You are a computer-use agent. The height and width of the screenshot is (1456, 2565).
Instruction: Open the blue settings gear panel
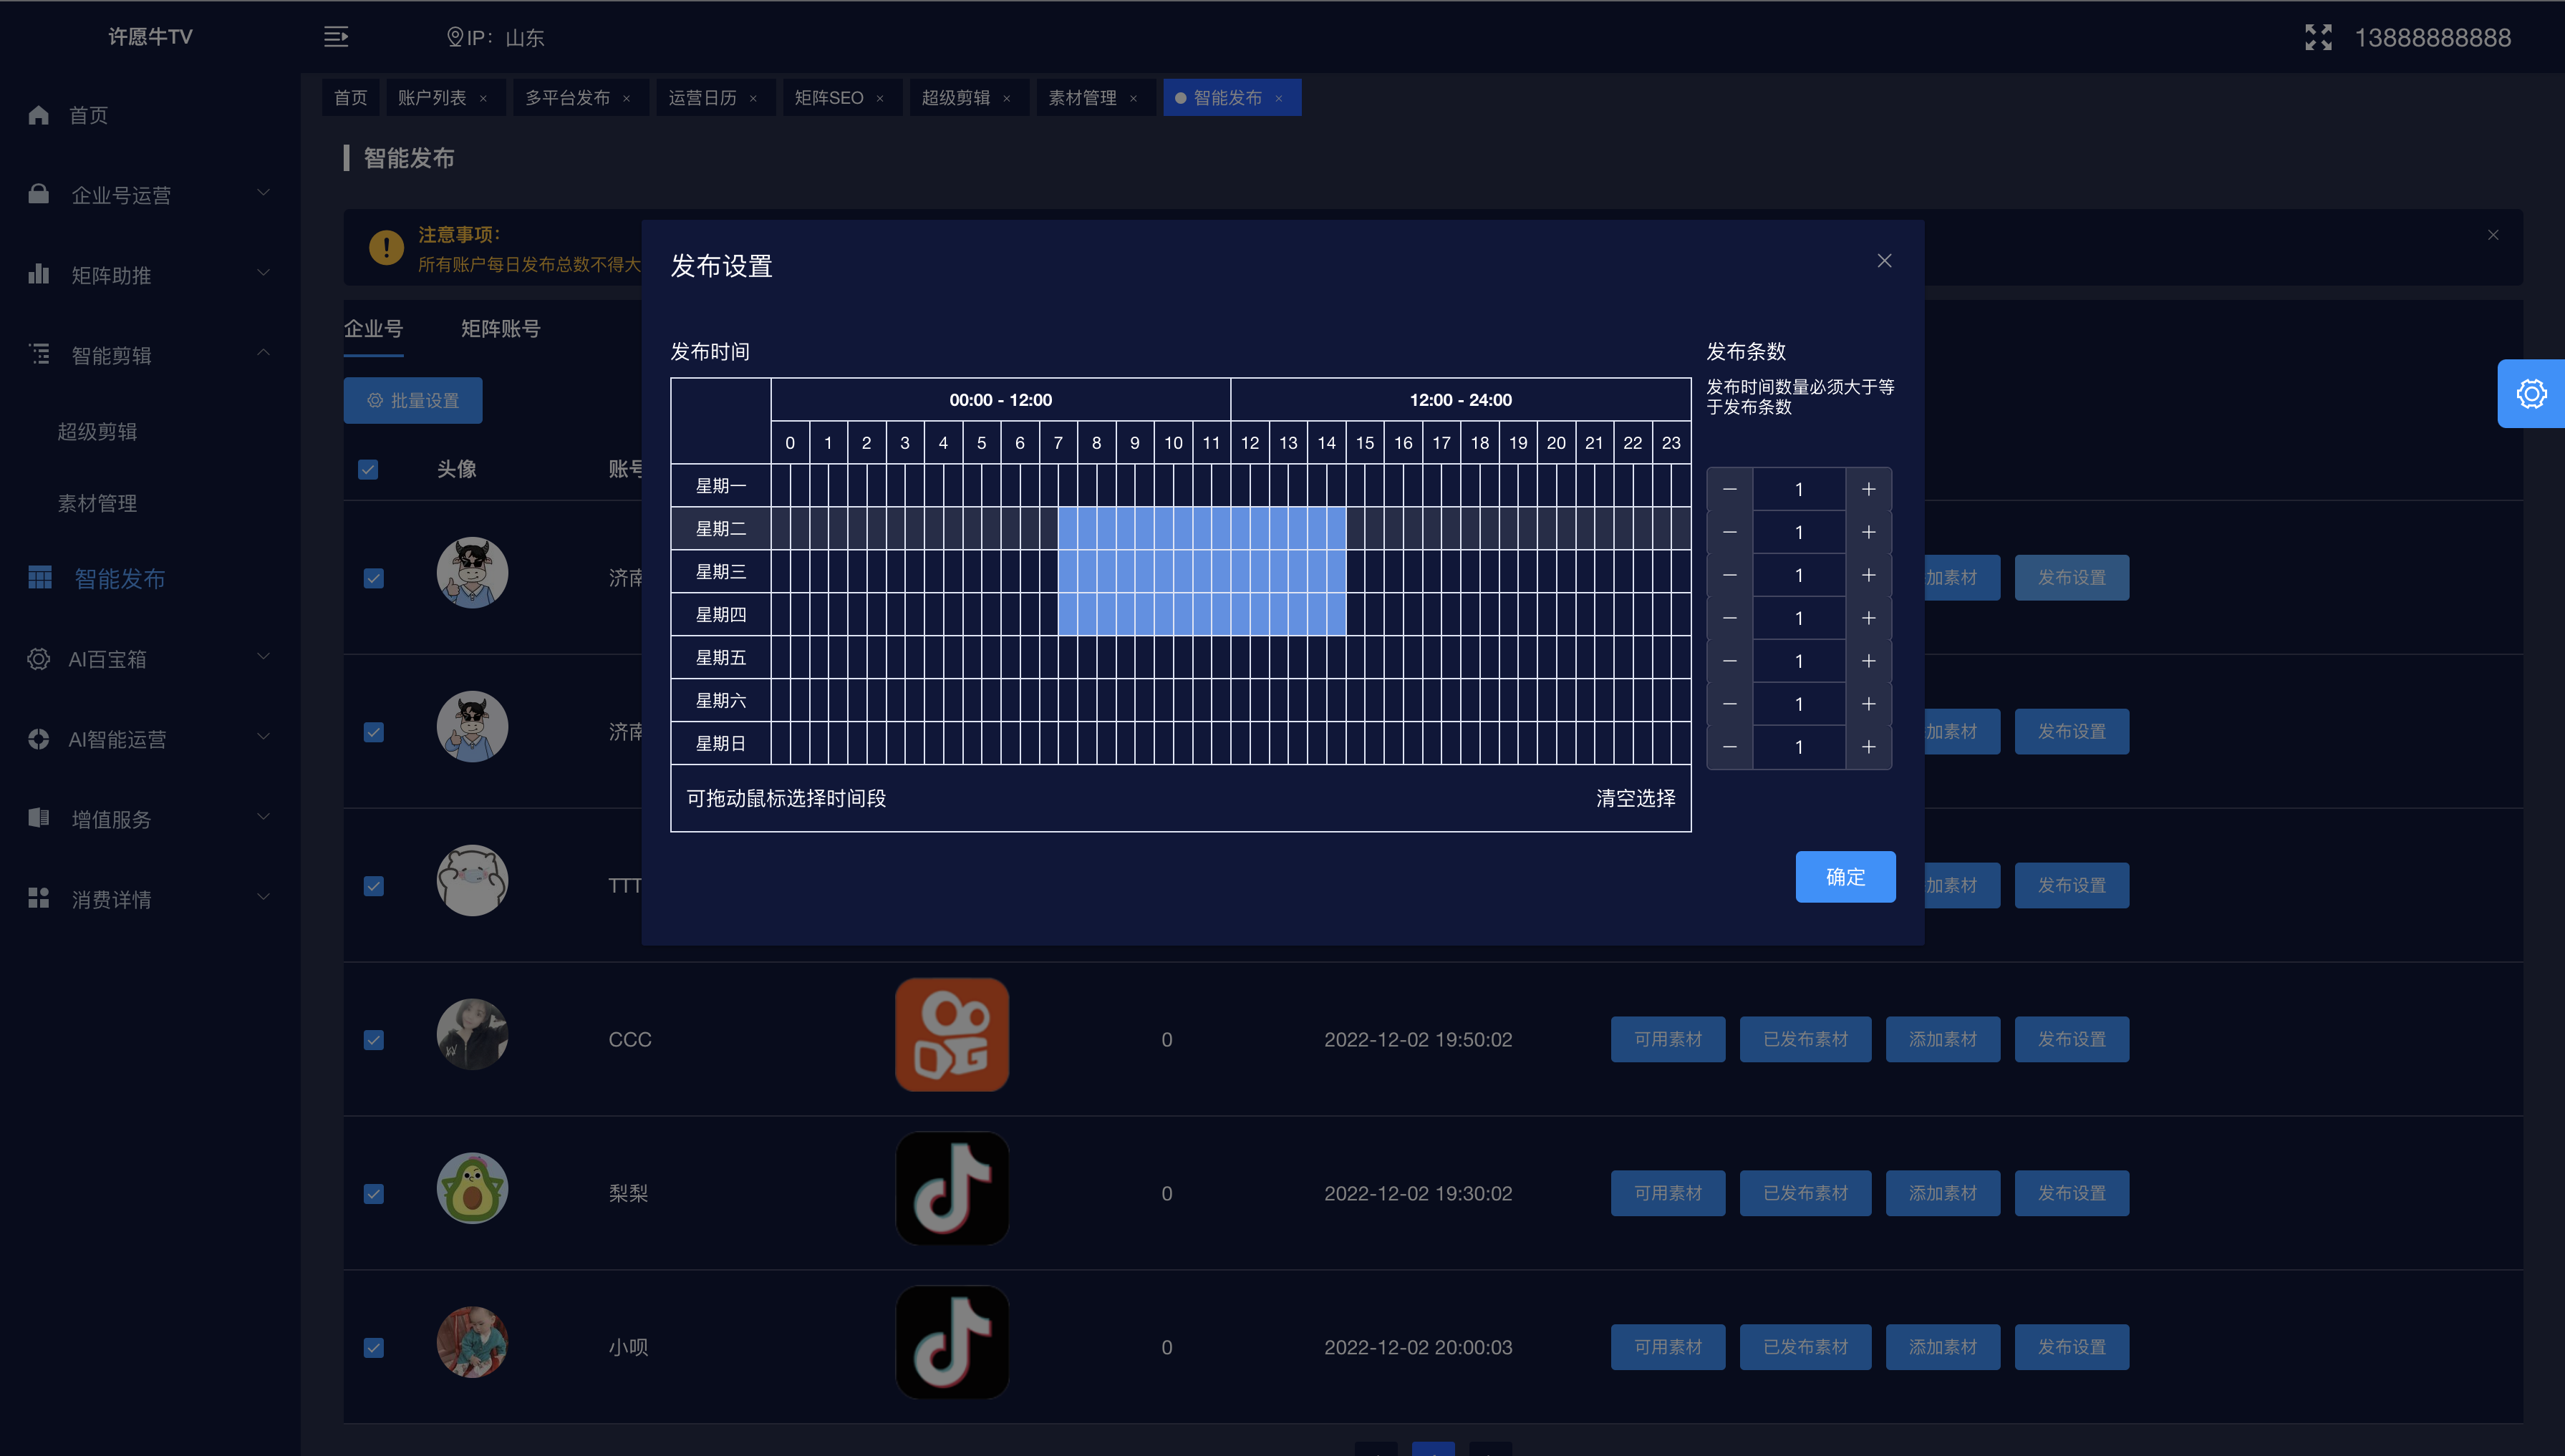point(2531,394)
